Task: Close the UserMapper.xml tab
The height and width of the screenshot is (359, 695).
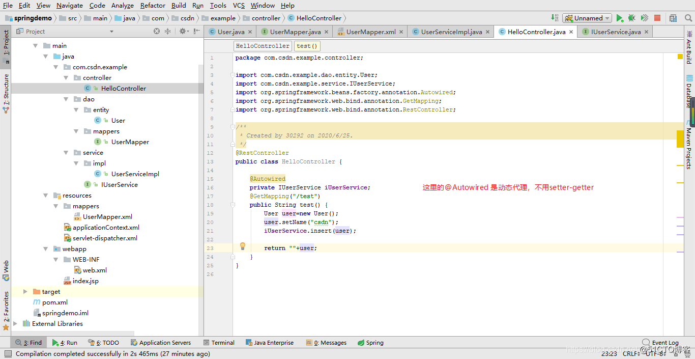Action: [401, 32]
